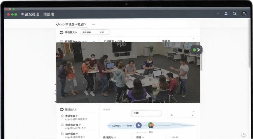Image resolution: width=253 pixels, height=139 pixels.
Task: Click the diamond icon beside 申请要会
Action: 62,116
